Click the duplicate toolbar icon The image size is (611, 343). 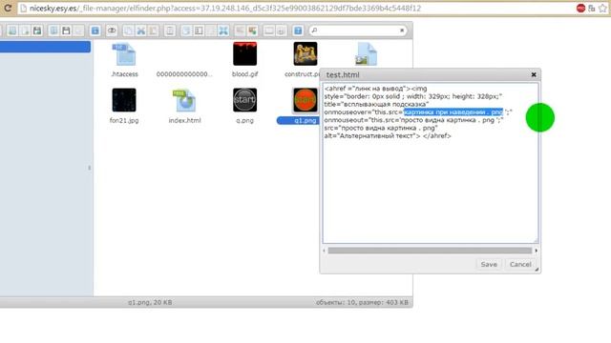(186, 30)
